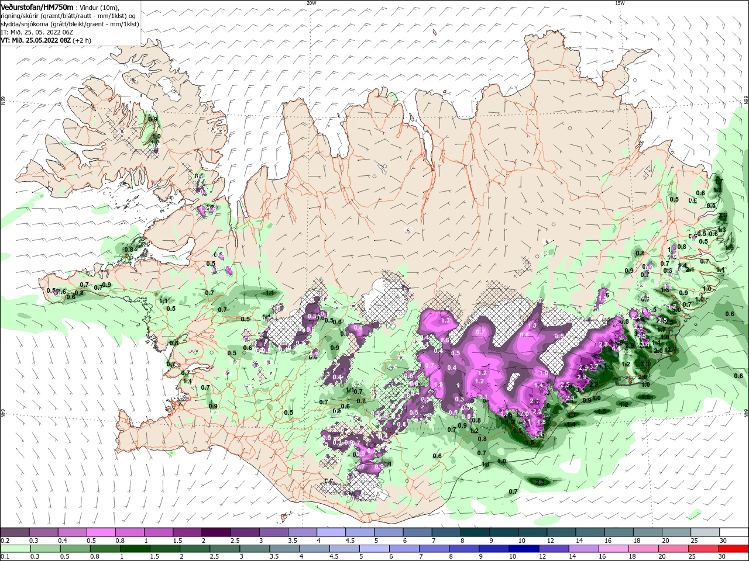Click the bottom-row legend label '0.1'
Screen dimensions: 749x561
click(x=5, y=557)
